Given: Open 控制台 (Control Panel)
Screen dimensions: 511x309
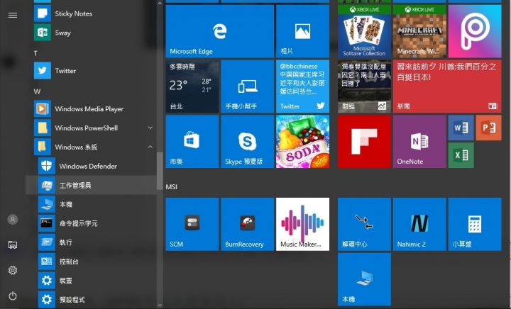Looking at the screenshot, I should 92,262.
